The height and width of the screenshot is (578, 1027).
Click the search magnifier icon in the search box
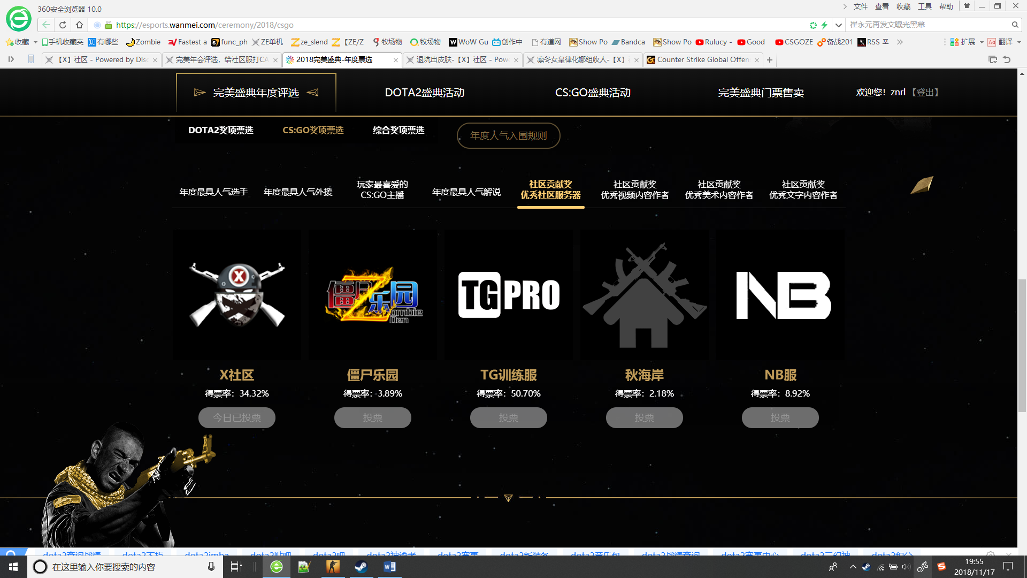(x=1015, y=25)
